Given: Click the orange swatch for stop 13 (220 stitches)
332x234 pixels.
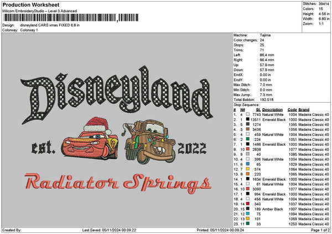Looking at the screenshot, I should coord(247,174).
